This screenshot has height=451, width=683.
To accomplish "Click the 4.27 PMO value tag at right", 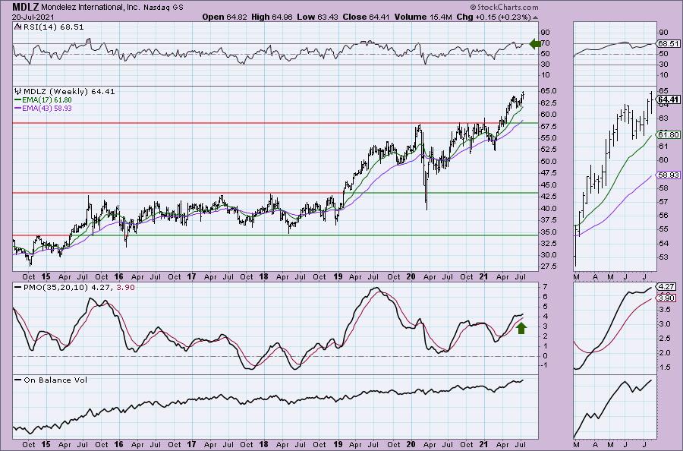I will (x=667, y=287).
